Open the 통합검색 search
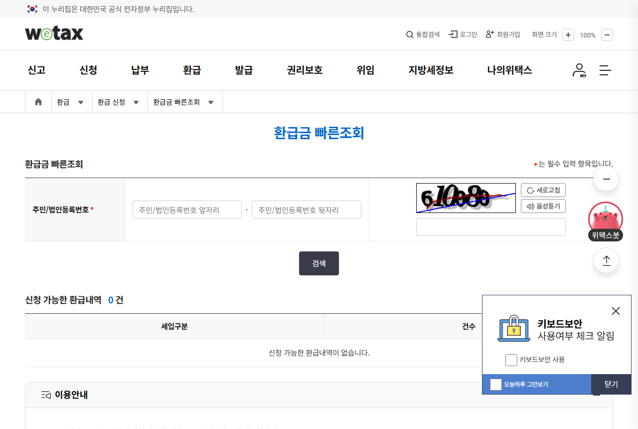Screen dimensions: 638x429 (423, 34)
